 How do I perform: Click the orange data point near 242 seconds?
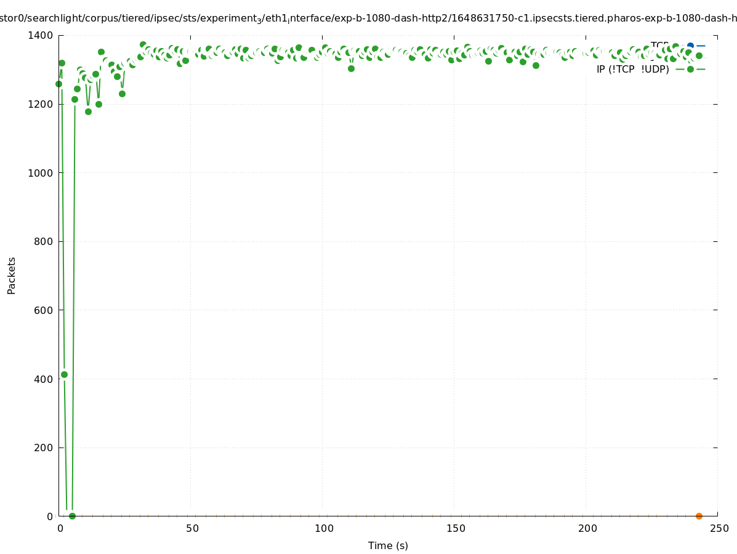click(x=699, y=516)
